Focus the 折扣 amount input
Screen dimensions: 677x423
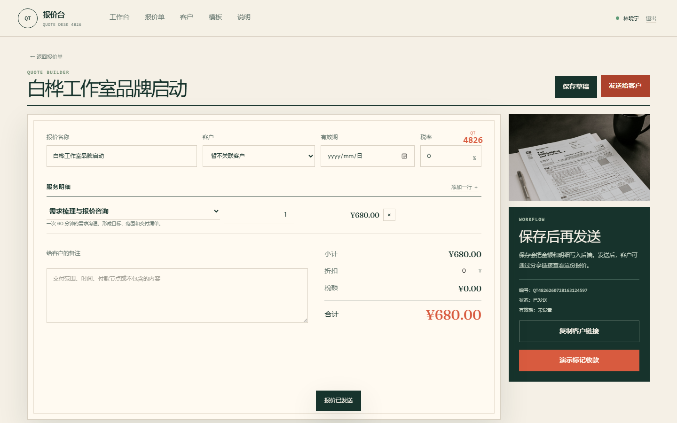[x=450, y=271]
